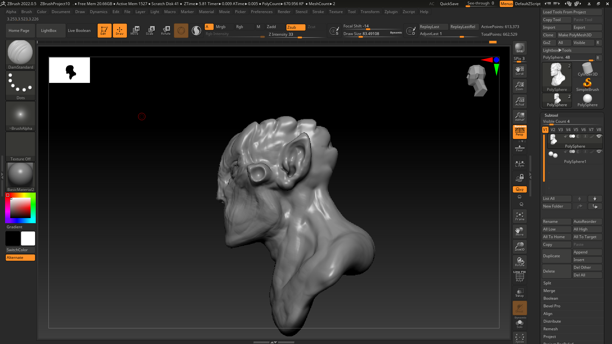
Task: Activate the Move transform tool
Action: point(135,31)
